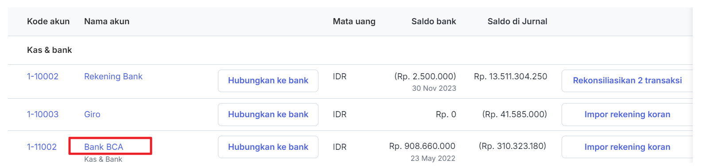
Task: Click Hubungkan ke bank for Giro
Action: click(268, 115)
